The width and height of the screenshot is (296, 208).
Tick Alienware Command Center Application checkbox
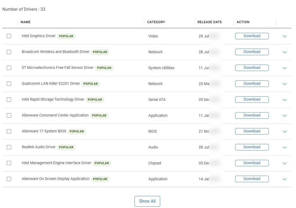click(9, 115)
